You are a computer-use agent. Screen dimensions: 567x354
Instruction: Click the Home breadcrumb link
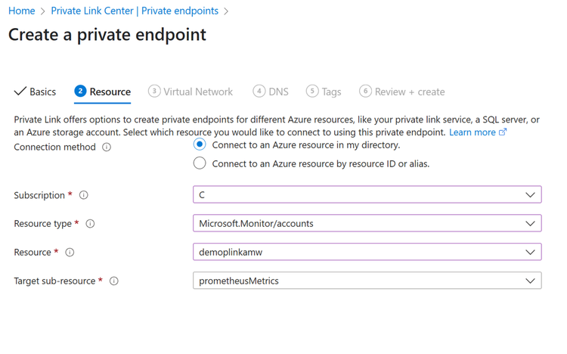coord(21,11)
